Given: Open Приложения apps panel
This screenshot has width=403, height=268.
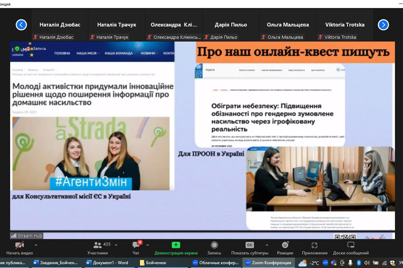Looking at the screenshot, I should (x=315, y=248).
